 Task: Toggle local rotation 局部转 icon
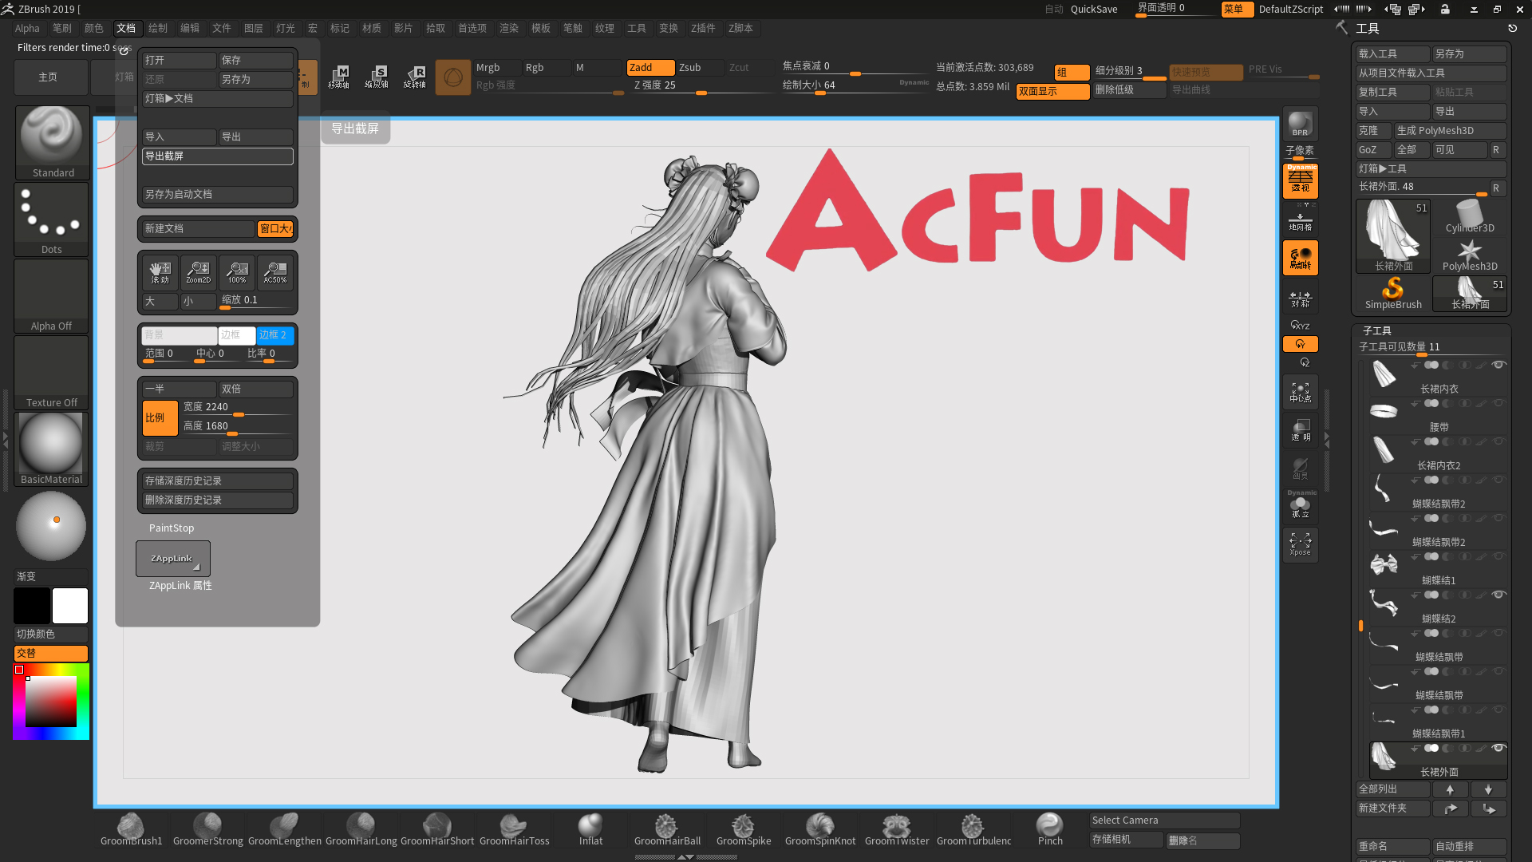(1300, 258)
